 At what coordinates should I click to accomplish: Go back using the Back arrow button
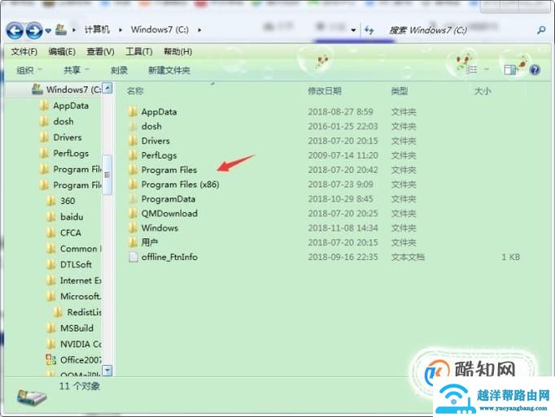point(15,31)
